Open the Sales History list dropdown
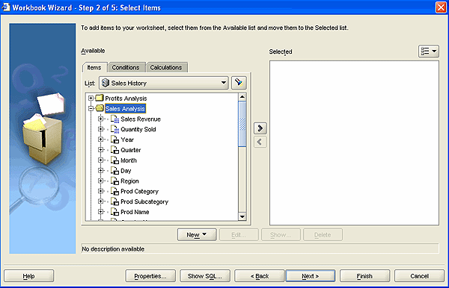Screen dimensions: 449x288 [224, 83]
